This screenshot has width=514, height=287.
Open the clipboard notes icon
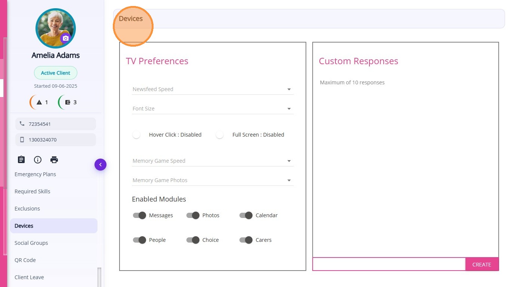pyautogui.click(x=21, y=160)
